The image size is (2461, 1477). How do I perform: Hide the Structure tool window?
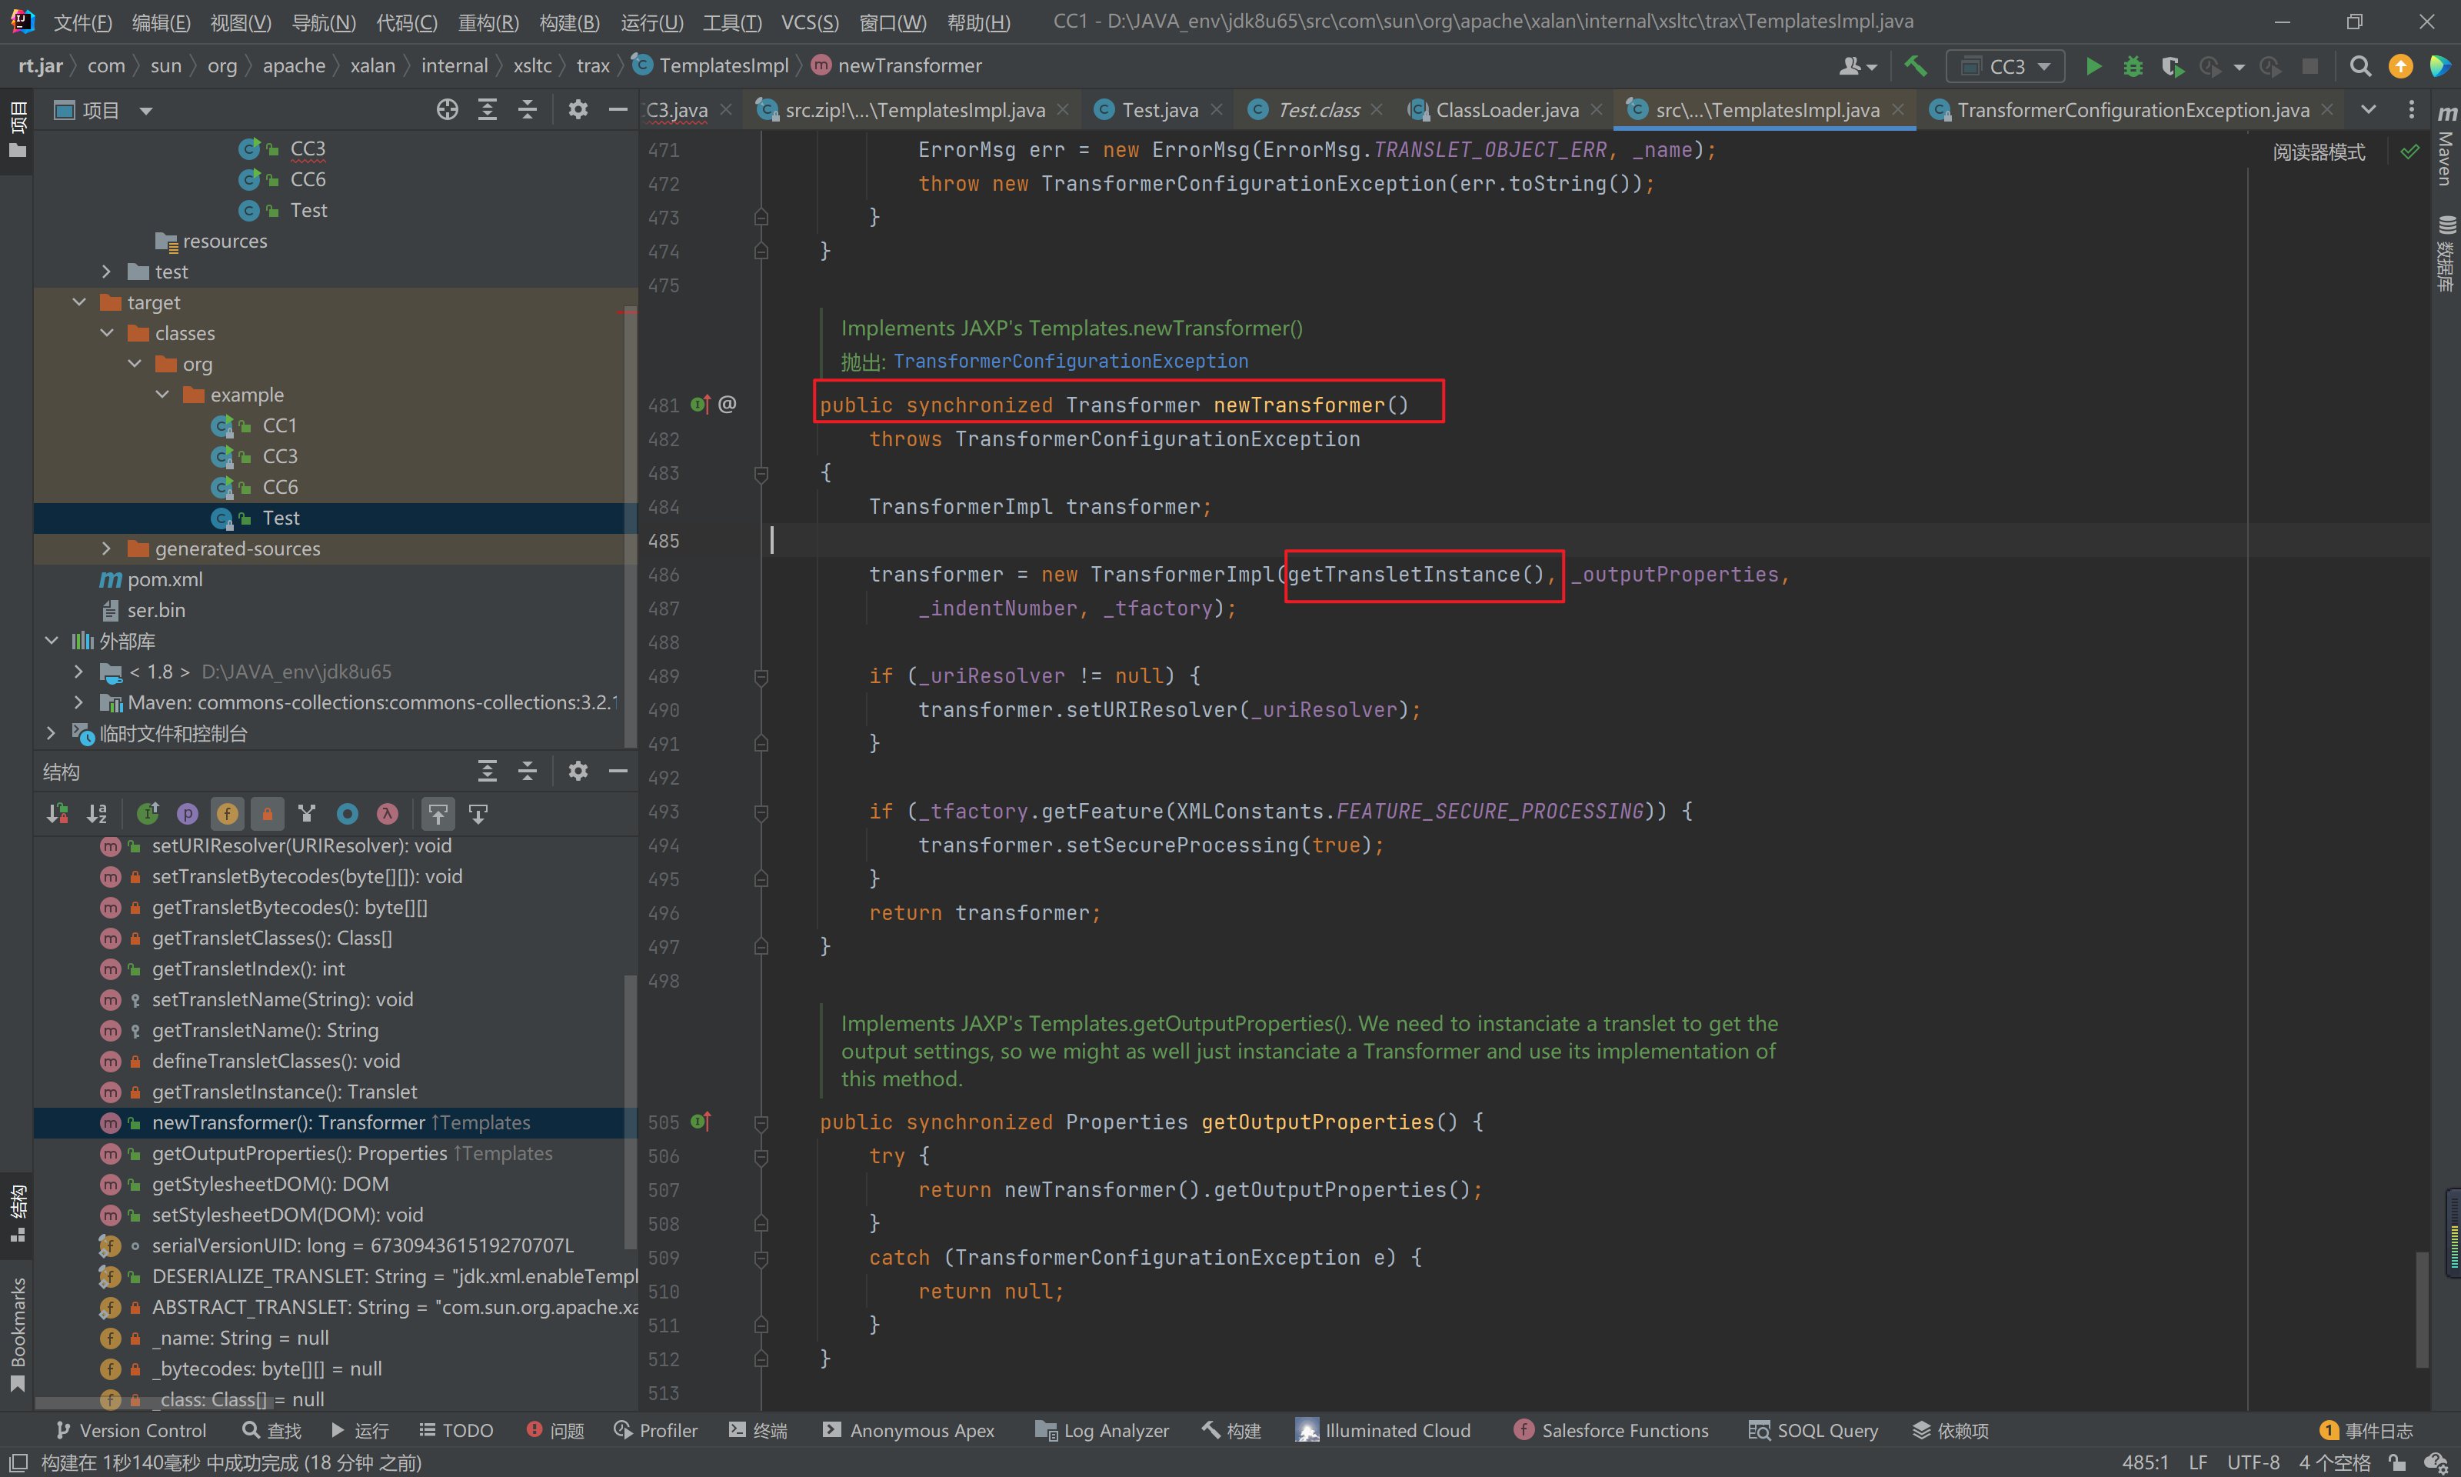click(618, 772)
